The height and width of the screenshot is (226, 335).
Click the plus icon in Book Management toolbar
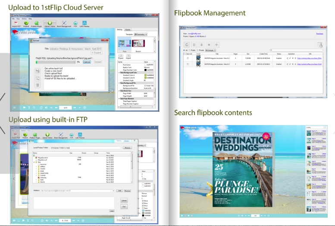(216, 44)
